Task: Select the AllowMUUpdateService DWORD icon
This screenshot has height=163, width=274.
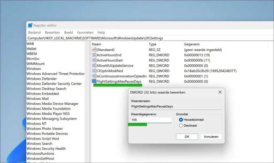Action: [94, 65]
